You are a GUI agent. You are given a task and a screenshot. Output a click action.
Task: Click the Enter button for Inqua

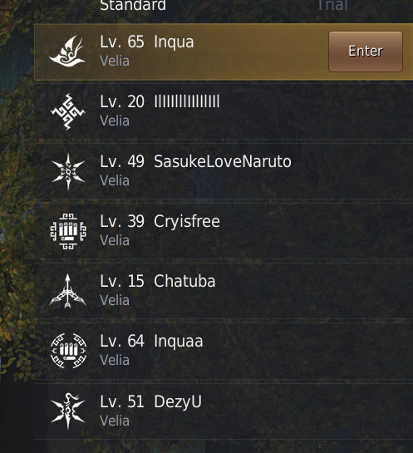pyautogui.click(x=366, y=52)
